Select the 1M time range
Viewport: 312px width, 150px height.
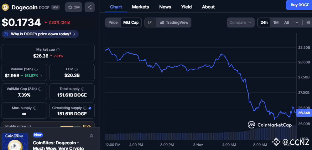pyautogui.click(x=276, y=22)
